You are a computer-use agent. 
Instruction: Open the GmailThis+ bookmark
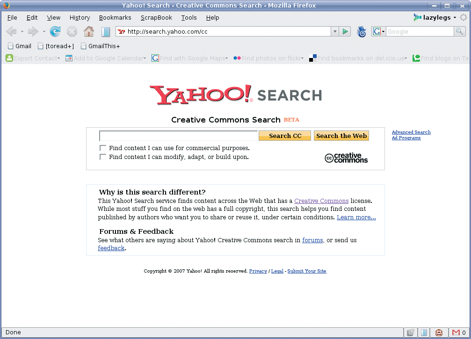(x=101, y=46)
